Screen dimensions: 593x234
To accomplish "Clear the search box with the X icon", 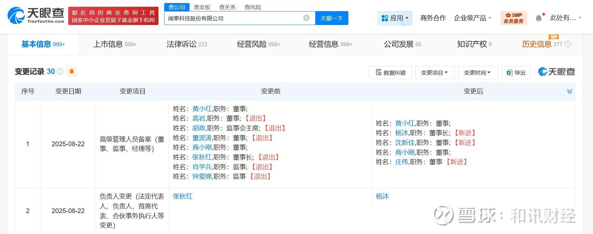I will tap(306, 18).
